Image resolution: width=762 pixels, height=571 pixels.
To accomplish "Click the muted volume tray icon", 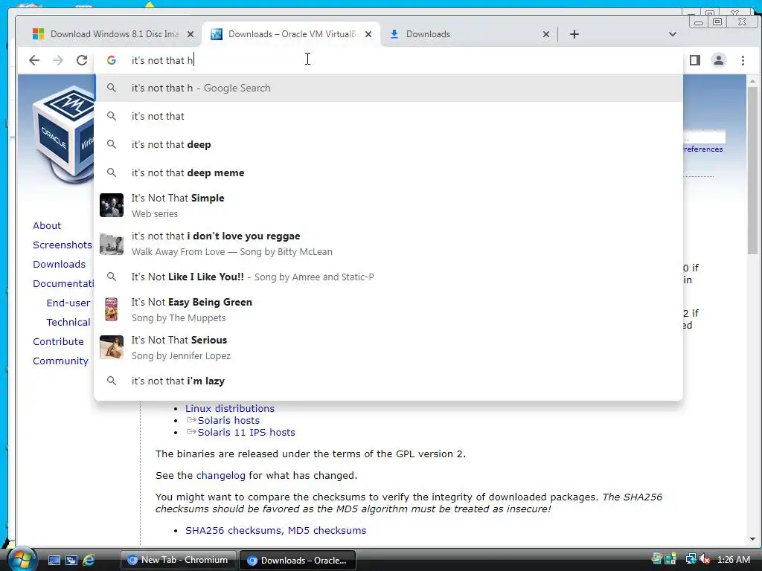I will click(x=705, y=560).
